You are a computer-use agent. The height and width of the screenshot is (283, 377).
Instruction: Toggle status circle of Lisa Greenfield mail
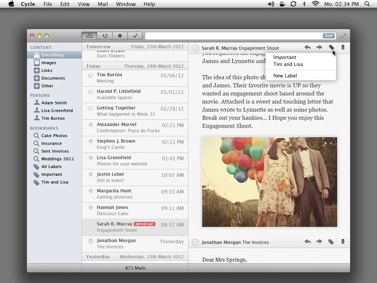[91, 158]
